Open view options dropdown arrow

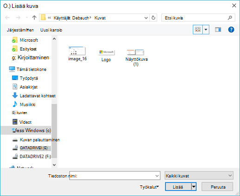click(206, 29)
